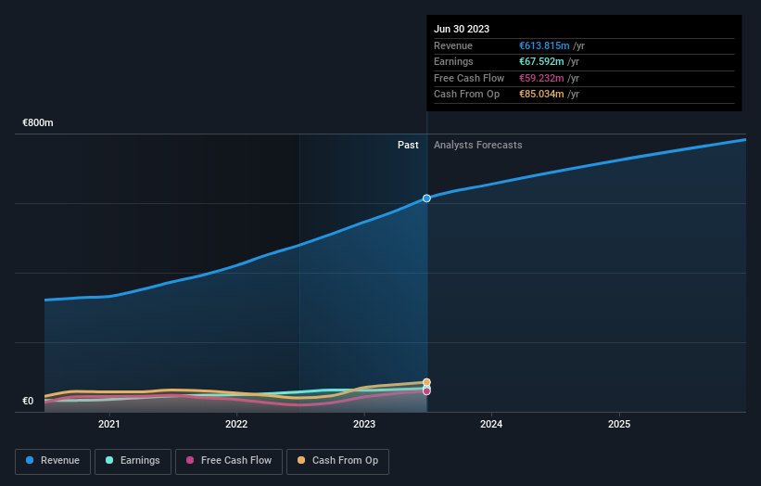This screenshot has width=761, height=486.
Task: Toggle the Free Cash Flow legend series
Action: pos(229,461)
